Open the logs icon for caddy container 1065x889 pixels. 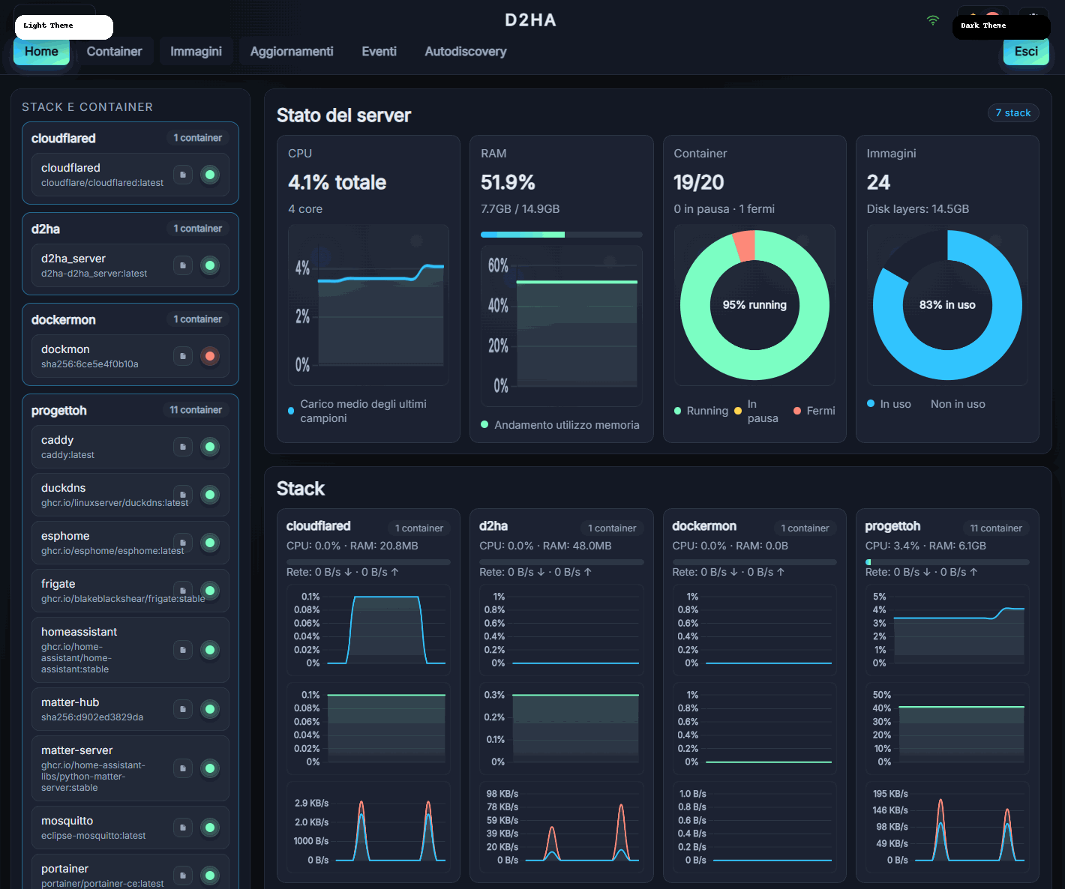[x=183, y=446]
